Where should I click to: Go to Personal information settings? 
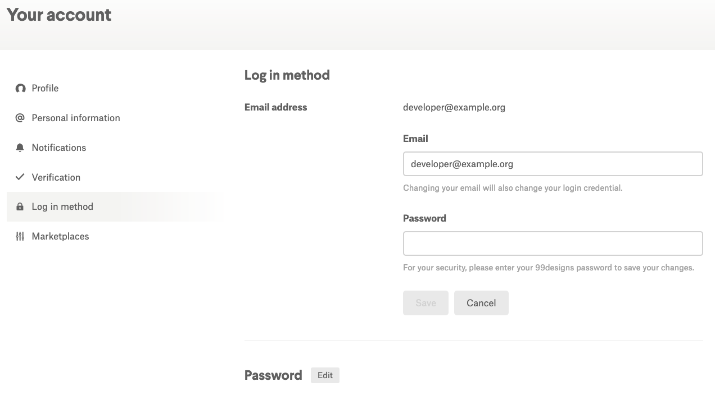[76, 118]
